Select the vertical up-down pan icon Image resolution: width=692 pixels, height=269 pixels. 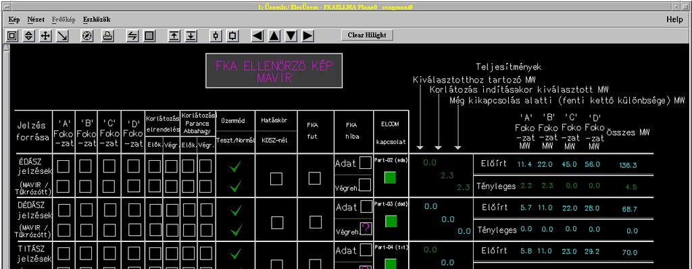point(28,36)
